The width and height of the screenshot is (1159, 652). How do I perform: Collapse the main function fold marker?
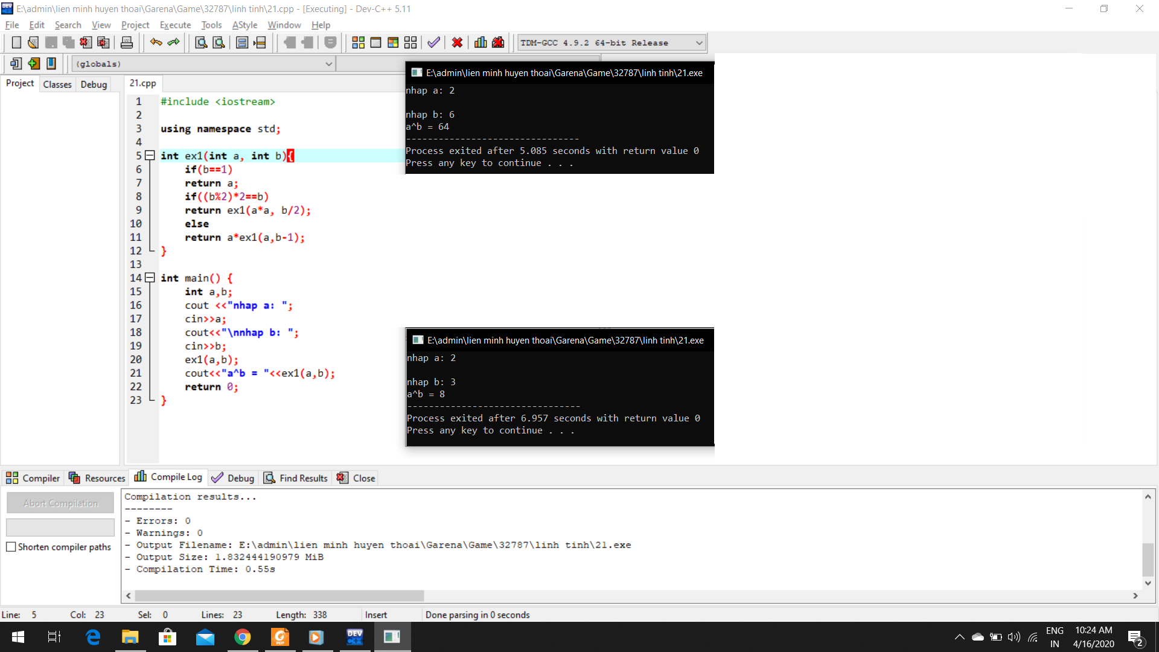[x=150, y=278]
